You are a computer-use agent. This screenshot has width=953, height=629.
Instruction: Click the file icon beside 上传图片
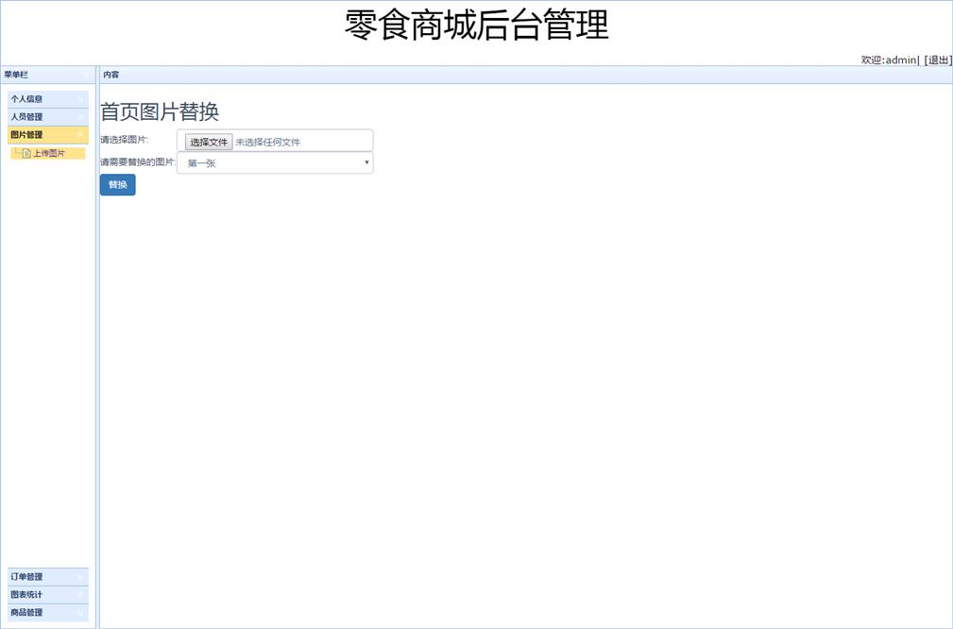pyautogui.click(x=26, y=153)
